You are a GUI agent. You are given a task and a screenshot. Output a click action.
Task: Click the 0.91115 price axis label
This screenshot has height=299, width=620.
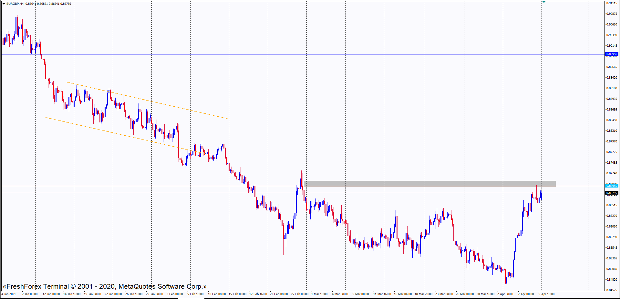click(612, 3)
